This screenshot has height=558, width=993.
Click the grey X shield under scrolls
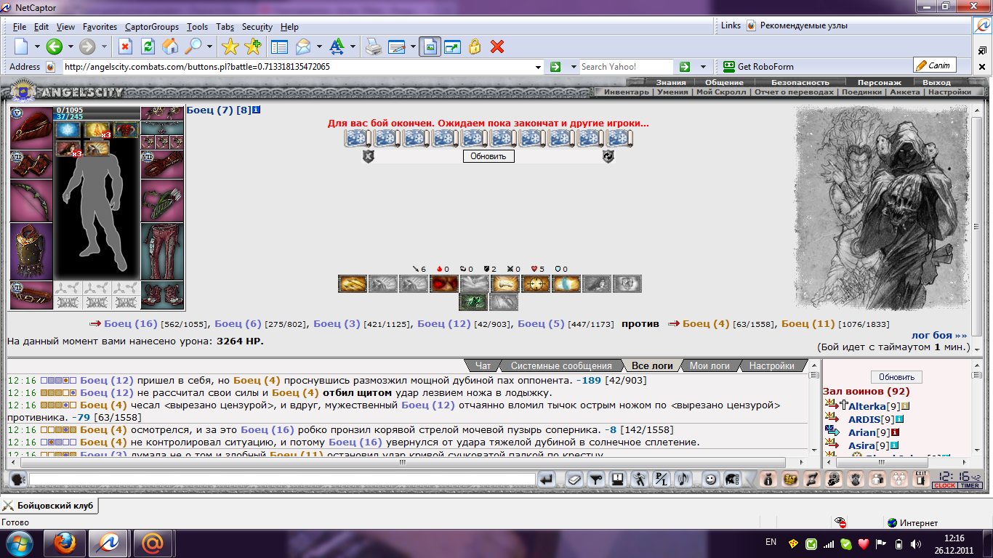pos(369,156)
